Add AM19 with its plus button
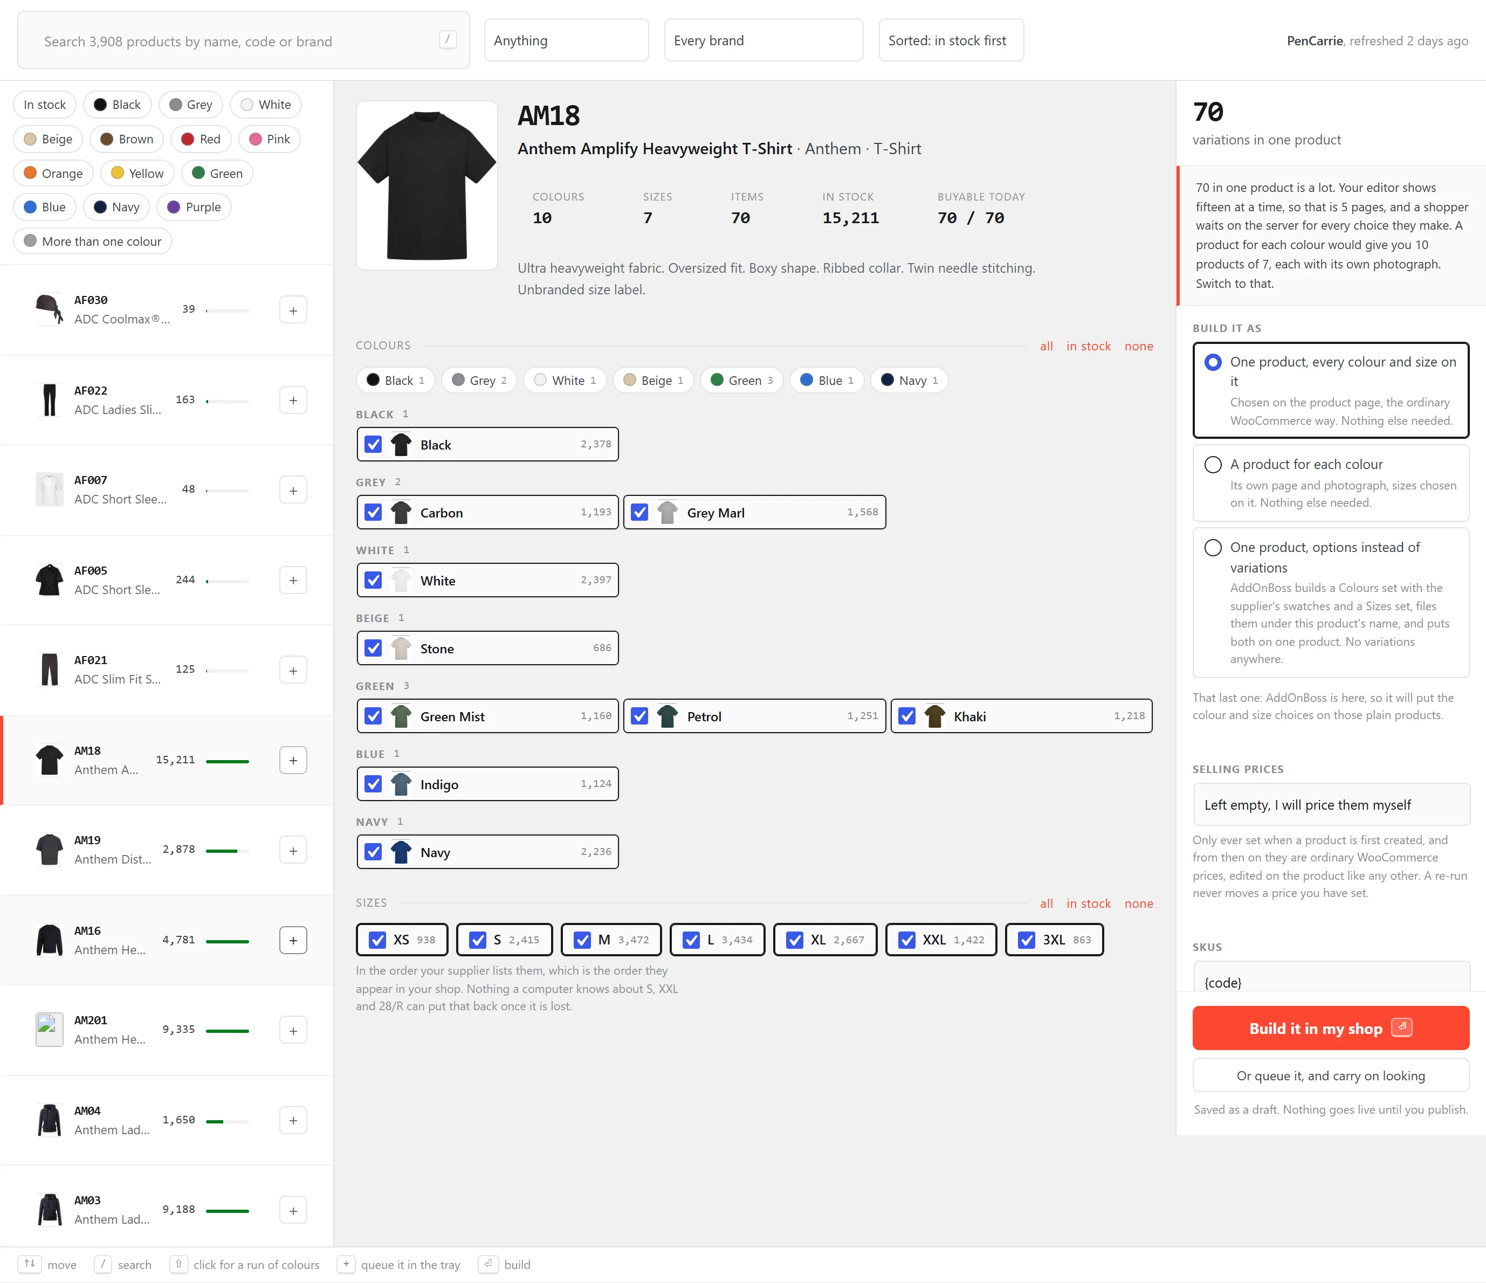1486x1283 pixels. [293, 851]
